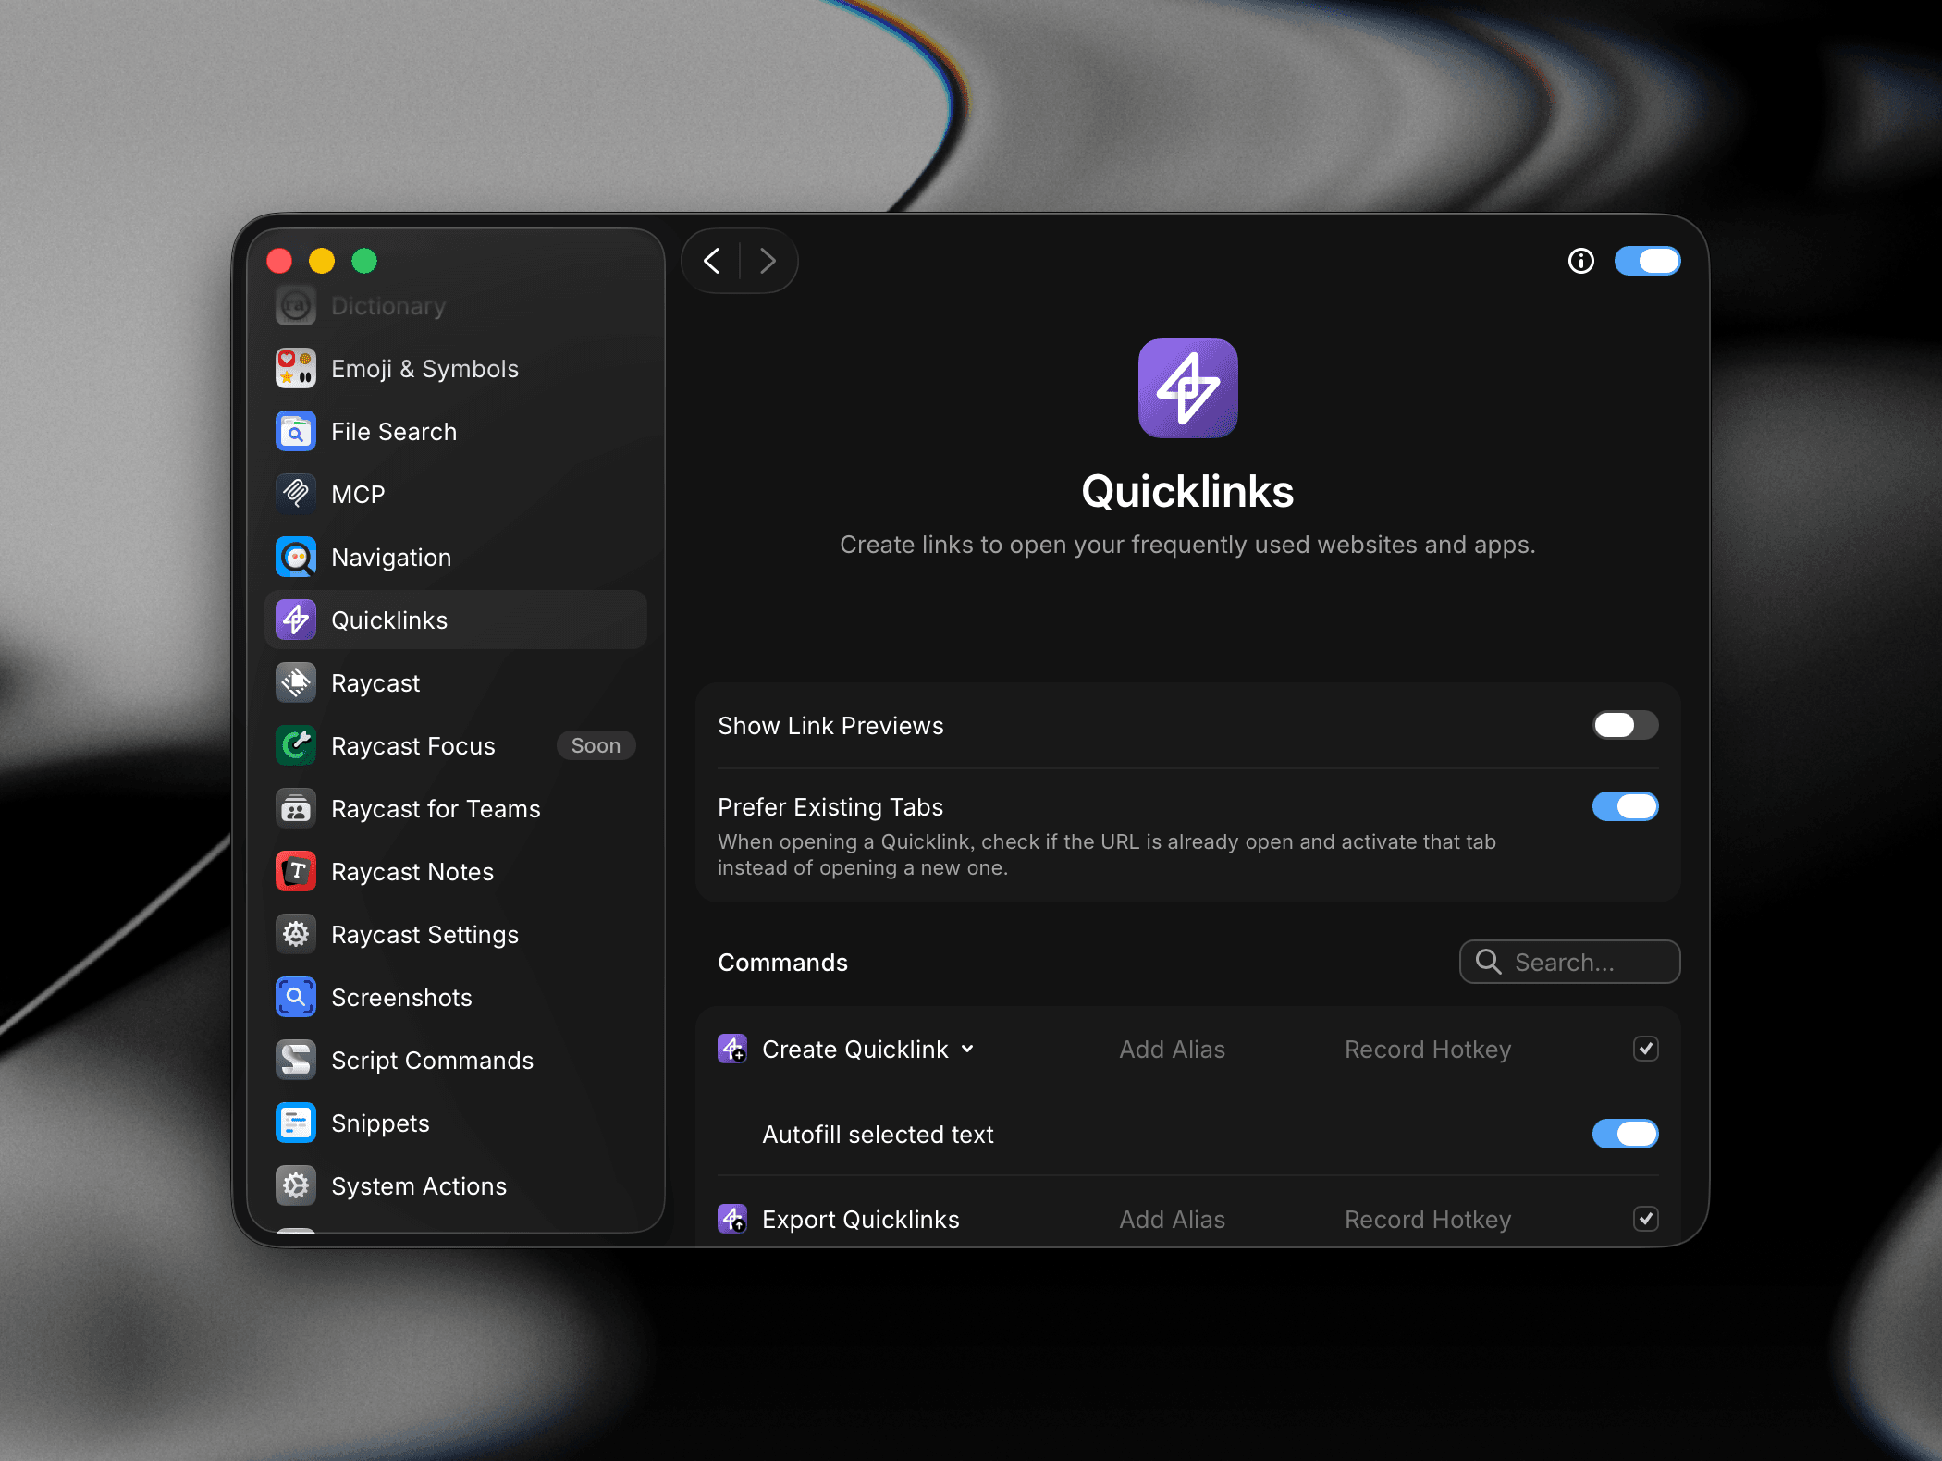Select MCP in the sidebar list
Viewport: 1942px width, 1461px height.
pos(455,495)
